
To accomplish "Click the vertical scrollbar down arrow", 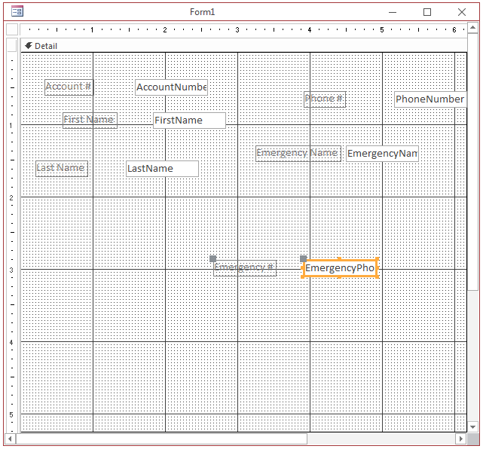I will [x=473, y=427].
